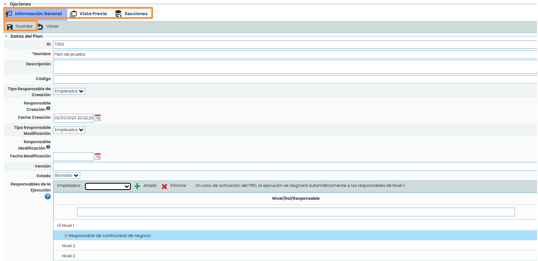538x261 pixels.
Task: Open Tipo Responsable de Creación dropdown
Action: click(x=69, y=91)
